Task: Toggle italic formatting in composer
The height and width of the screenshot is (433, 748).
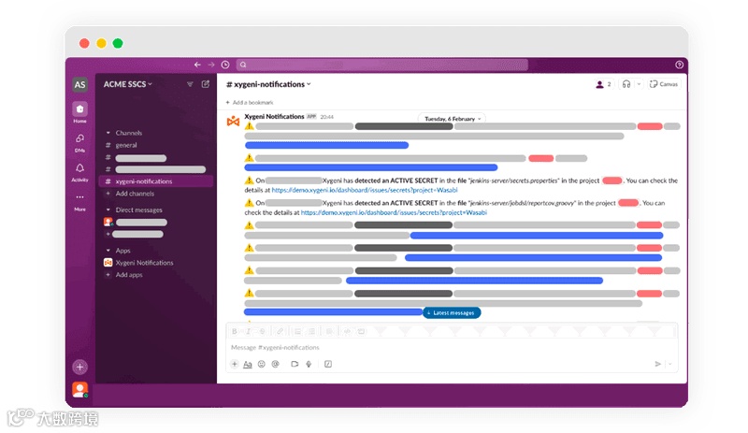Action: [x=248, y=331]
